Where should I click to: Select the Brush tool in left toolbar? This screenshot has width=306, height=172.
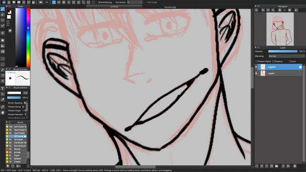click(x=2, y=9)
